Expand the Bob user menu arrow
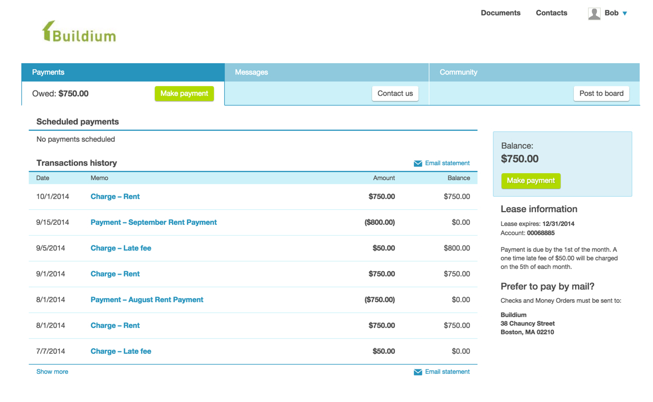The image size is (653, 402). click(x=625, y=13)
